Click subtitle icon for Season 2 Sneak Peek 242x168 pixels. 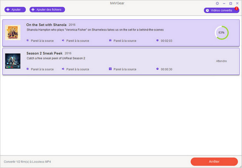coord(110,69)
